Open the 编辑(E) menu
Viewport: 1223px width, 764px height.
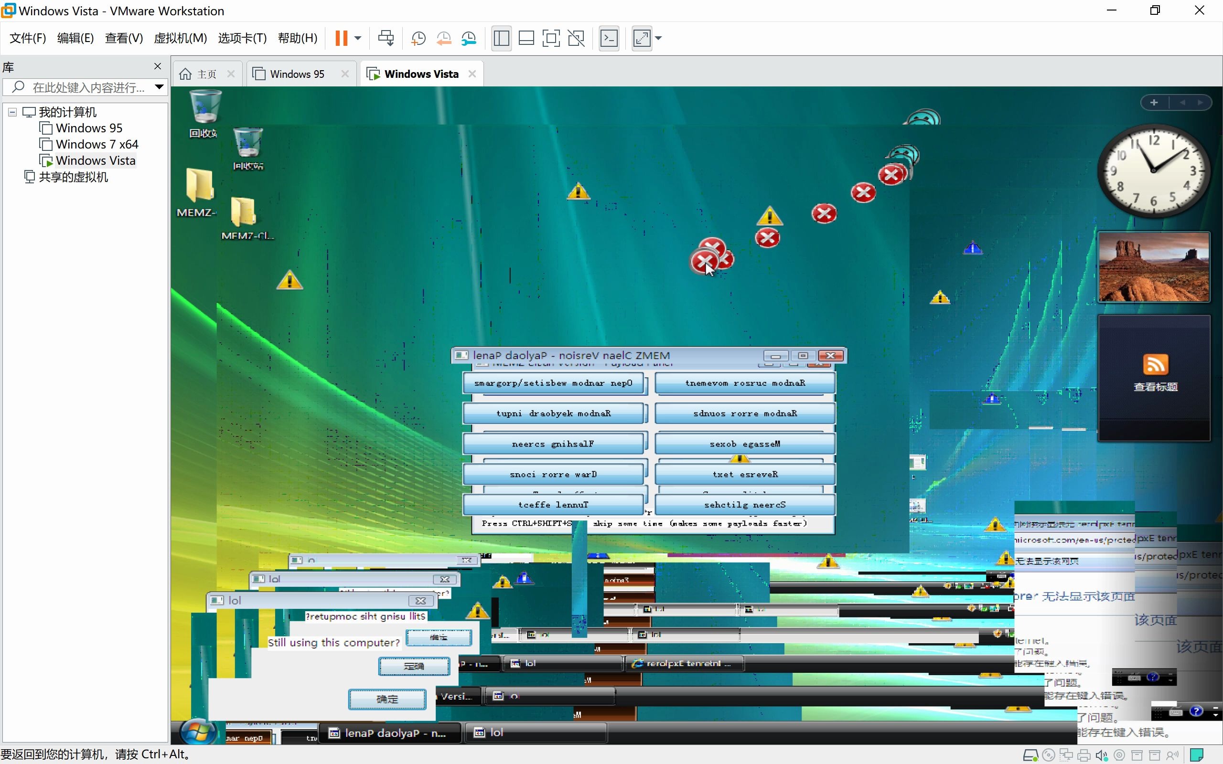[x=75, y=38]
